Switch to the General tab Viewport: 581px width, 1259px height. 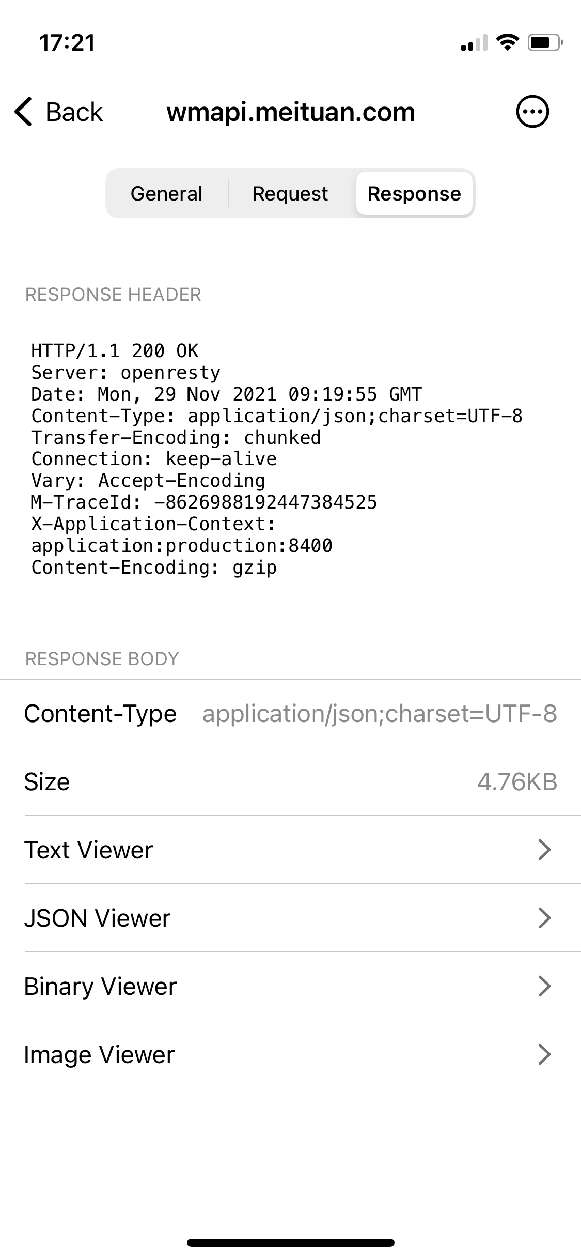(166, 193)
